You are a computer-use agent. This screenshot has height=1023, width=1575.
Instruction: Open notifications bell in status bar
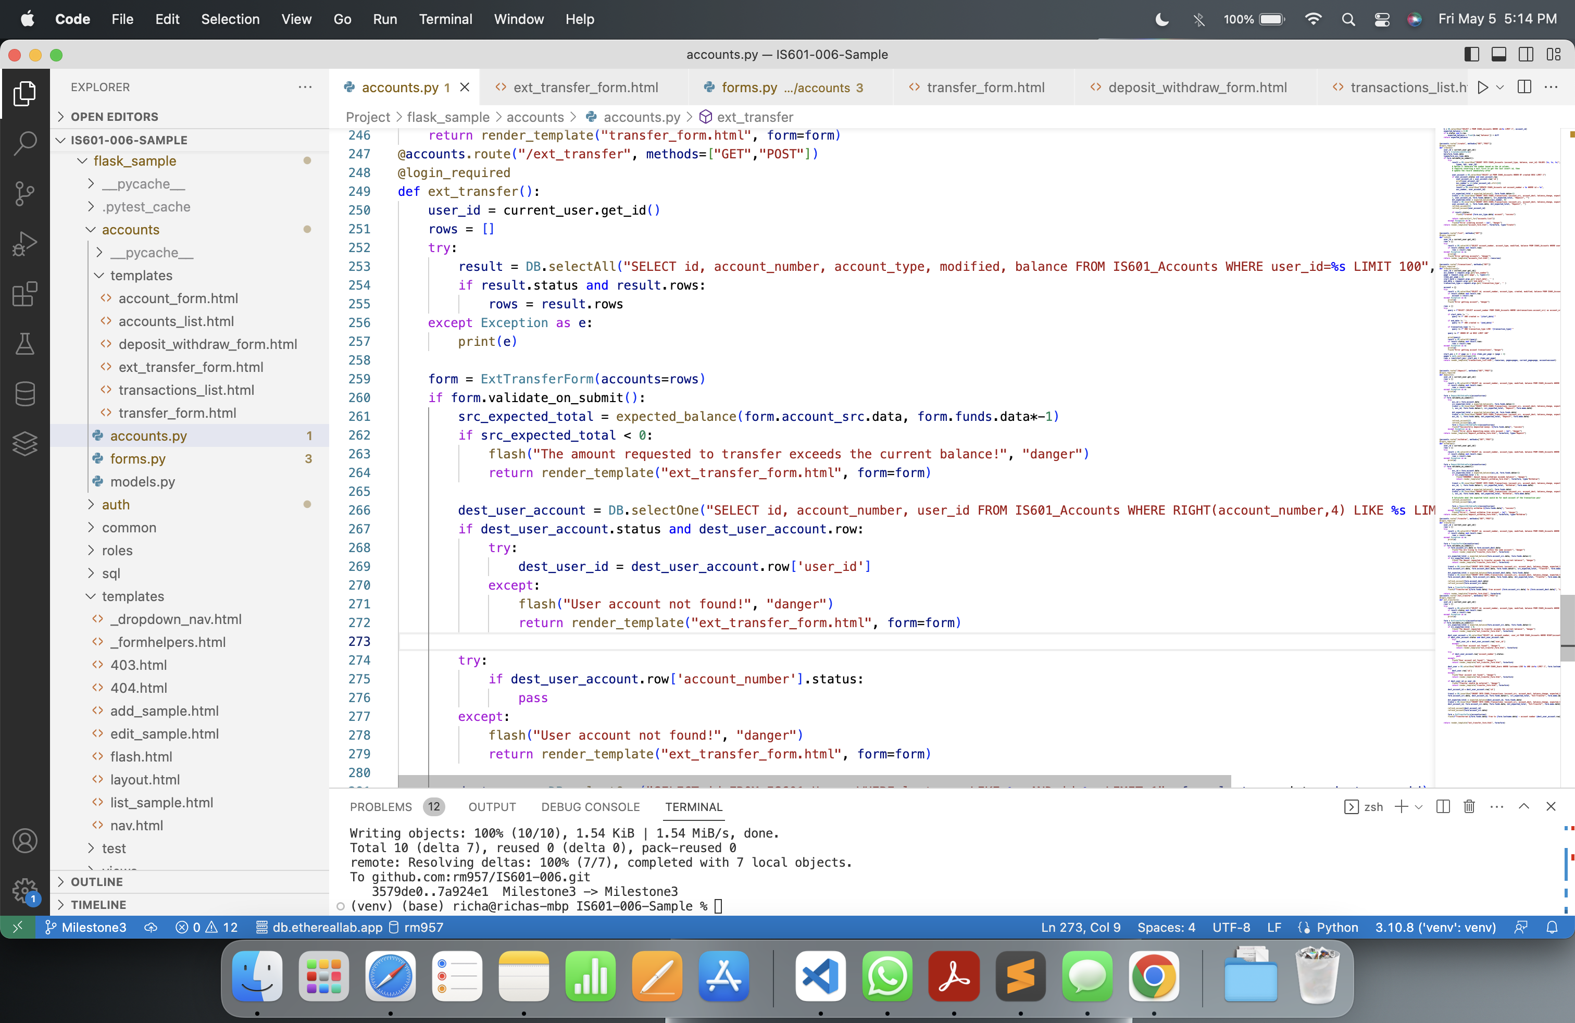click(x=1552, y=928)
